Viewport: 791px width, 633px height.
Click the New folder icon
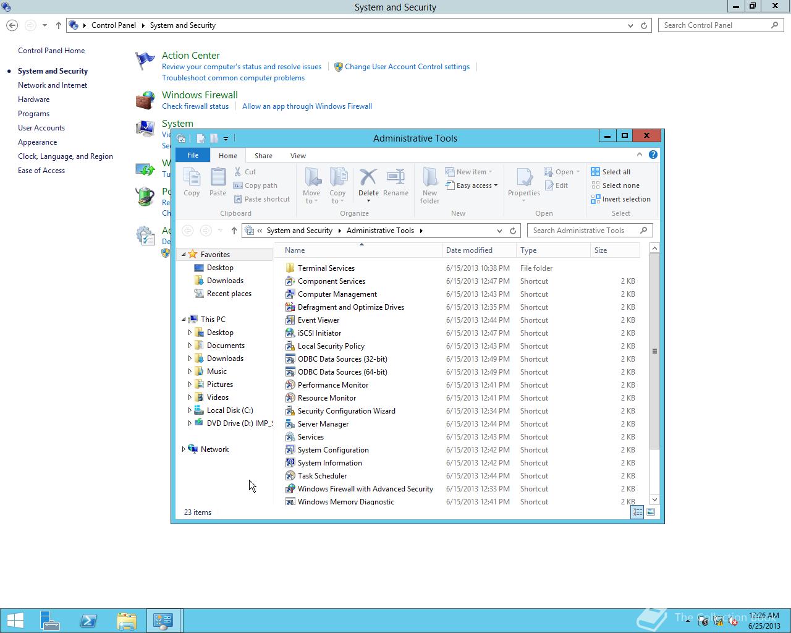tap(430, 177)
